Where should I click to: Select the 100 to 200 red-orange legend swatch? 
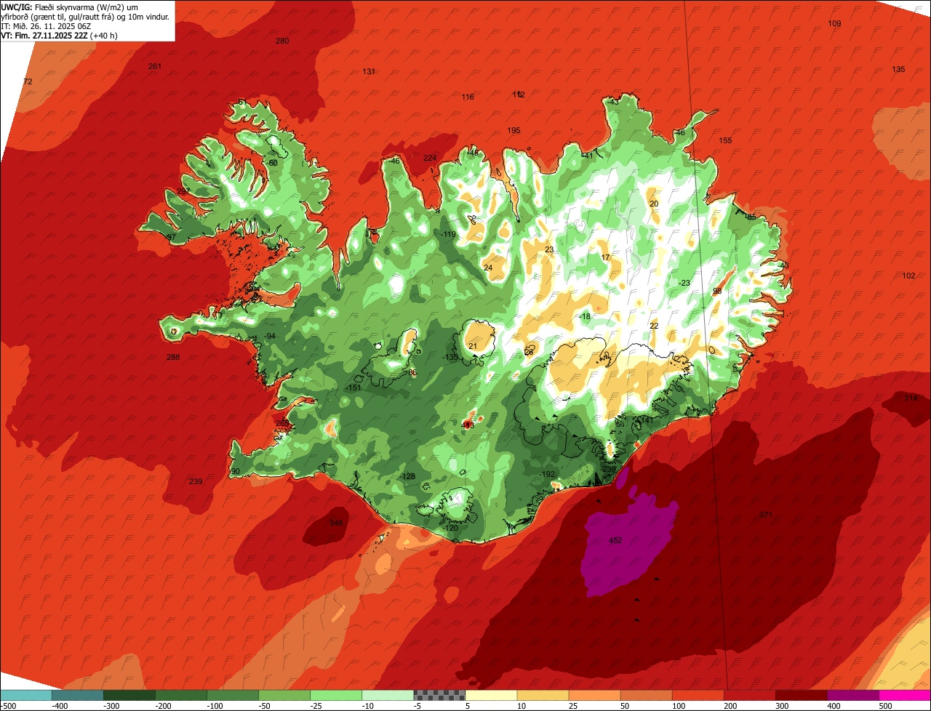point(698,696)
